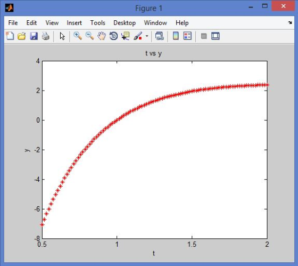Toggle the Edit Plot arrow tool

62,36
